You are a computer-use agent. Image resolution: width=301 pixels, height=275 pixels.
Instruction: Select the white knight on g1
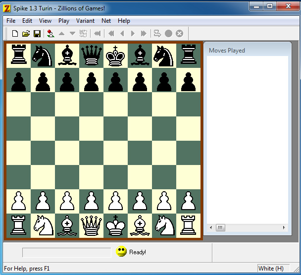click(x=164, y=225)
